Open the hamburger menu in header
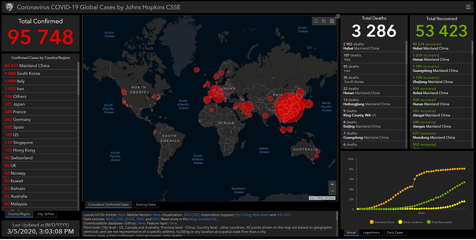 (468, 7)
